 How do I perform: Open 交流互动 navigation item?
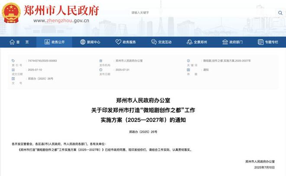tap(161, 42)
